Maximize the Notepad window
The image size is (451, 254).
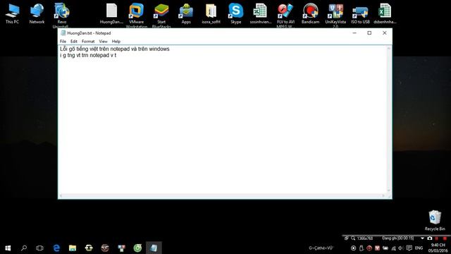369,33
